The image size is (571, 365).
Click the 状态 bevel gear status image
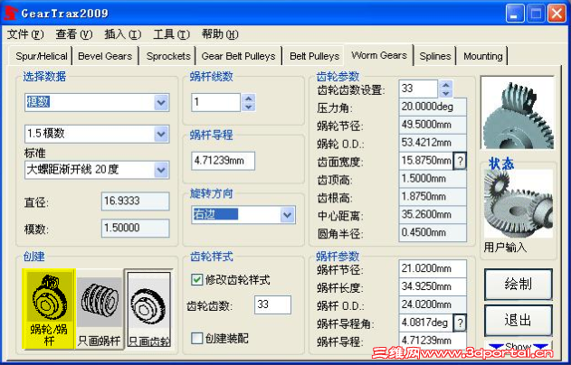(519, 205)
